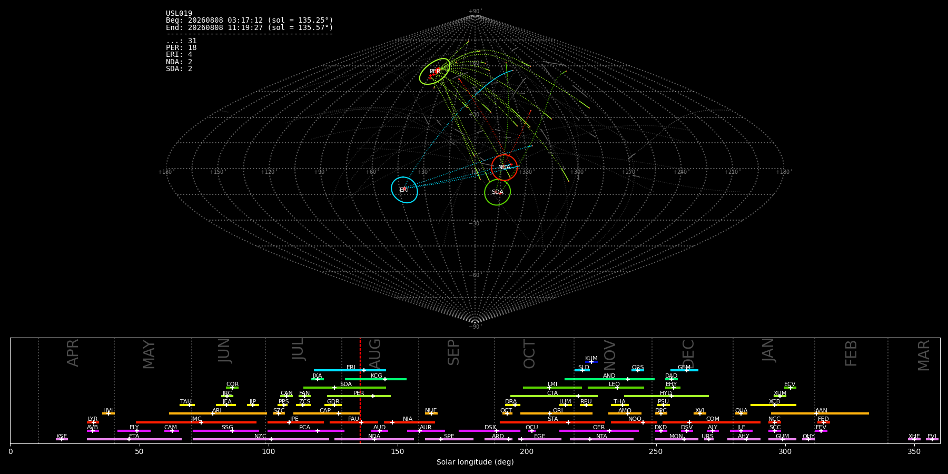Click the LYR shower label in timeline
Image resolution: width=948 pixels, height=474 pixels.
point(93,419)
